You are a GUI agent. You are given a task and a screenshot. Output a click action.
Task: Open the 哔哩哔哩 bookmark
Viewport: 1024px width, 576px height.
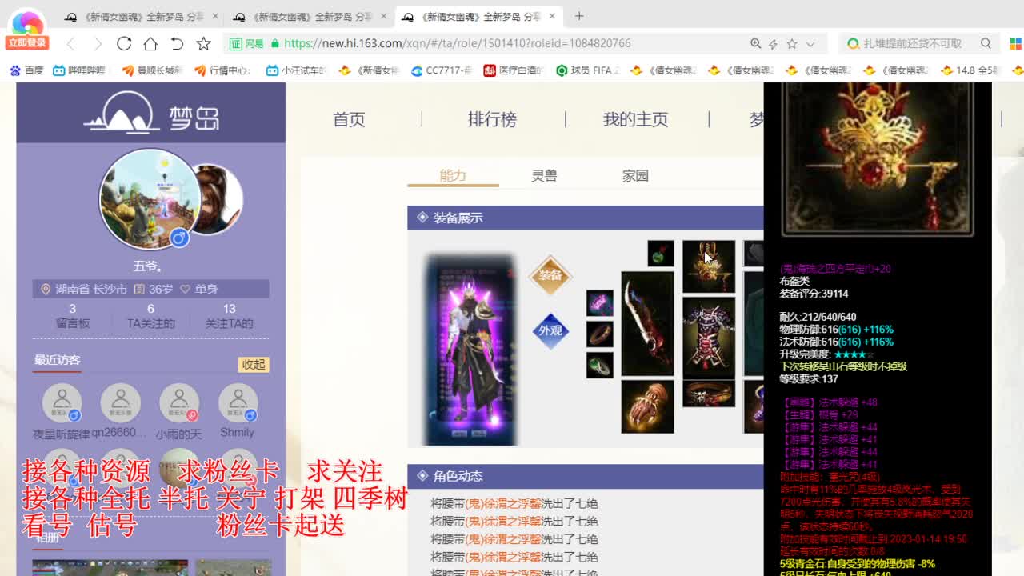[x=79, y=70]
